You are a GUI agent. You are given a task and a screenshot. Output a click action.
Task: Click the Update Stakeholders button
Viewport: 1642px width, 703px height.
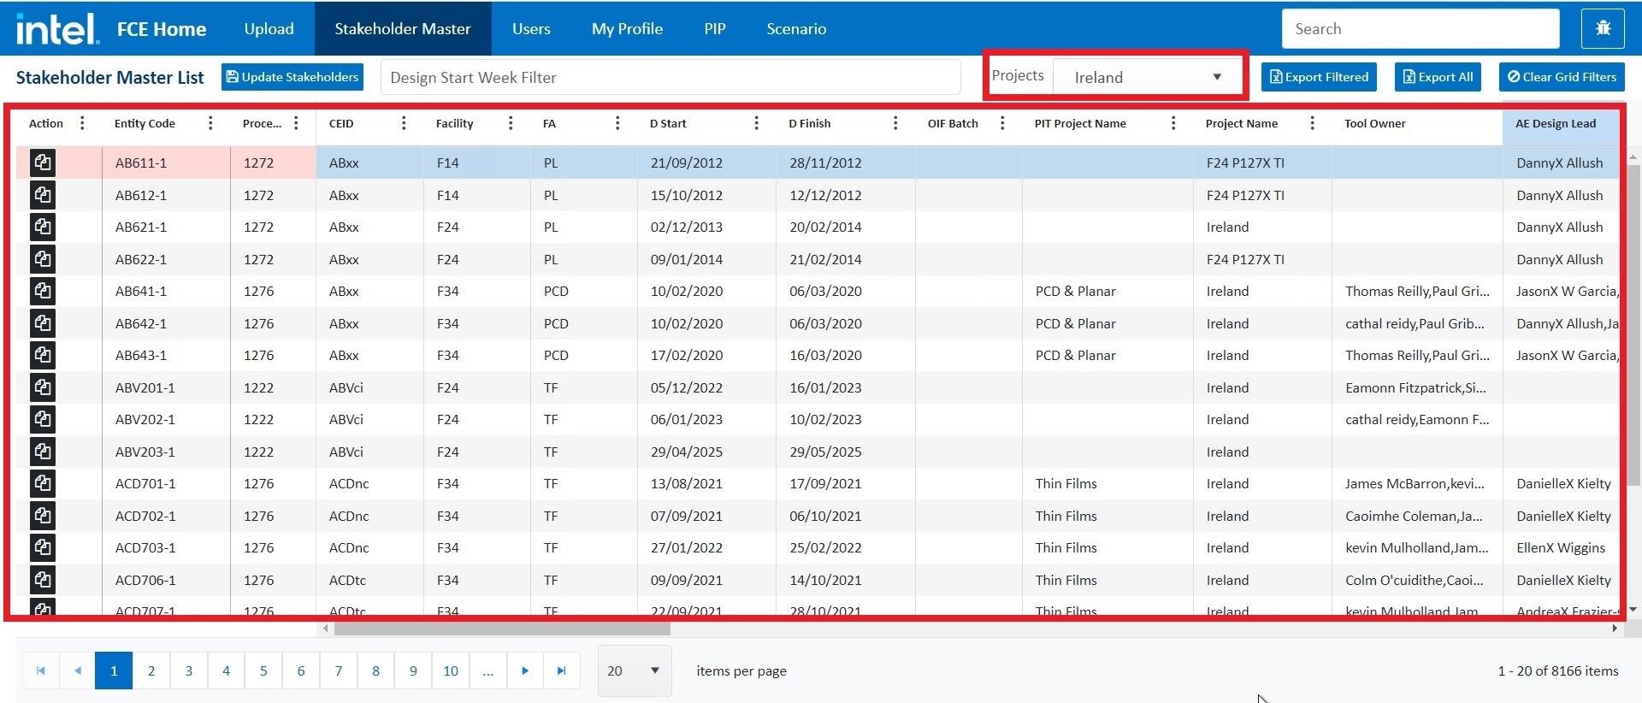pos(292,77)
